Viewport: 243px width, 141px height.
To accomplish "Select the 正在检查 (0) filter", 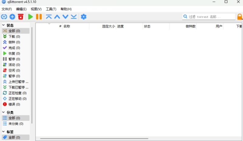I will coord(16,93).
